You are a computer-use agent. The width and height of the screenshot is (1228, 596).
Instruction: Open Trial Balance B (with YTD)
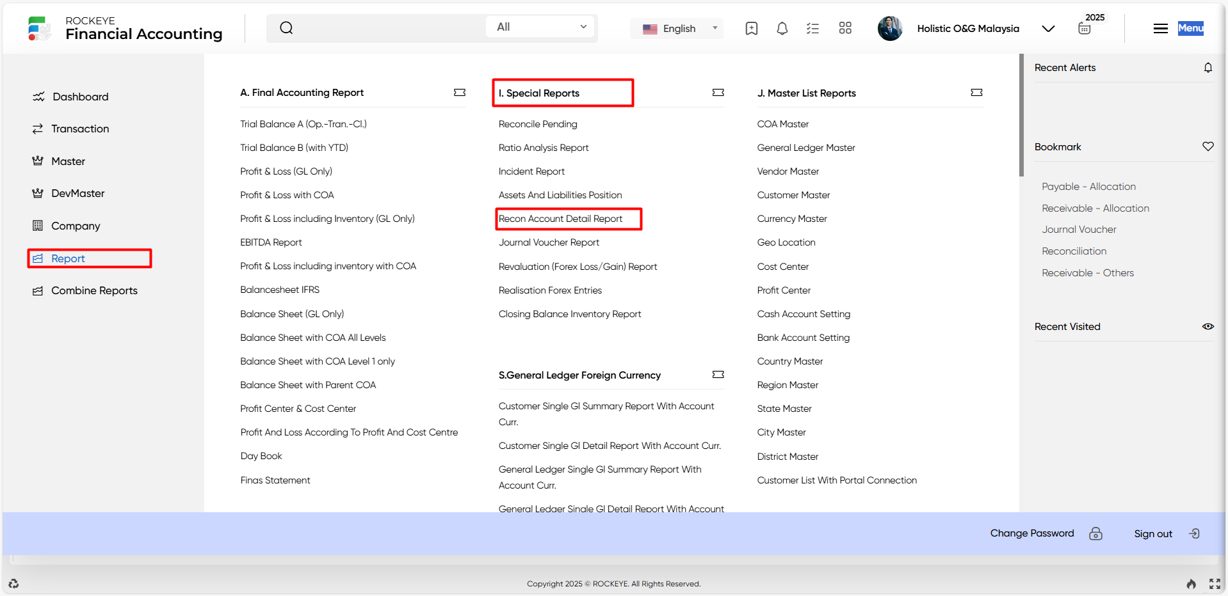[x=295, y=148]
